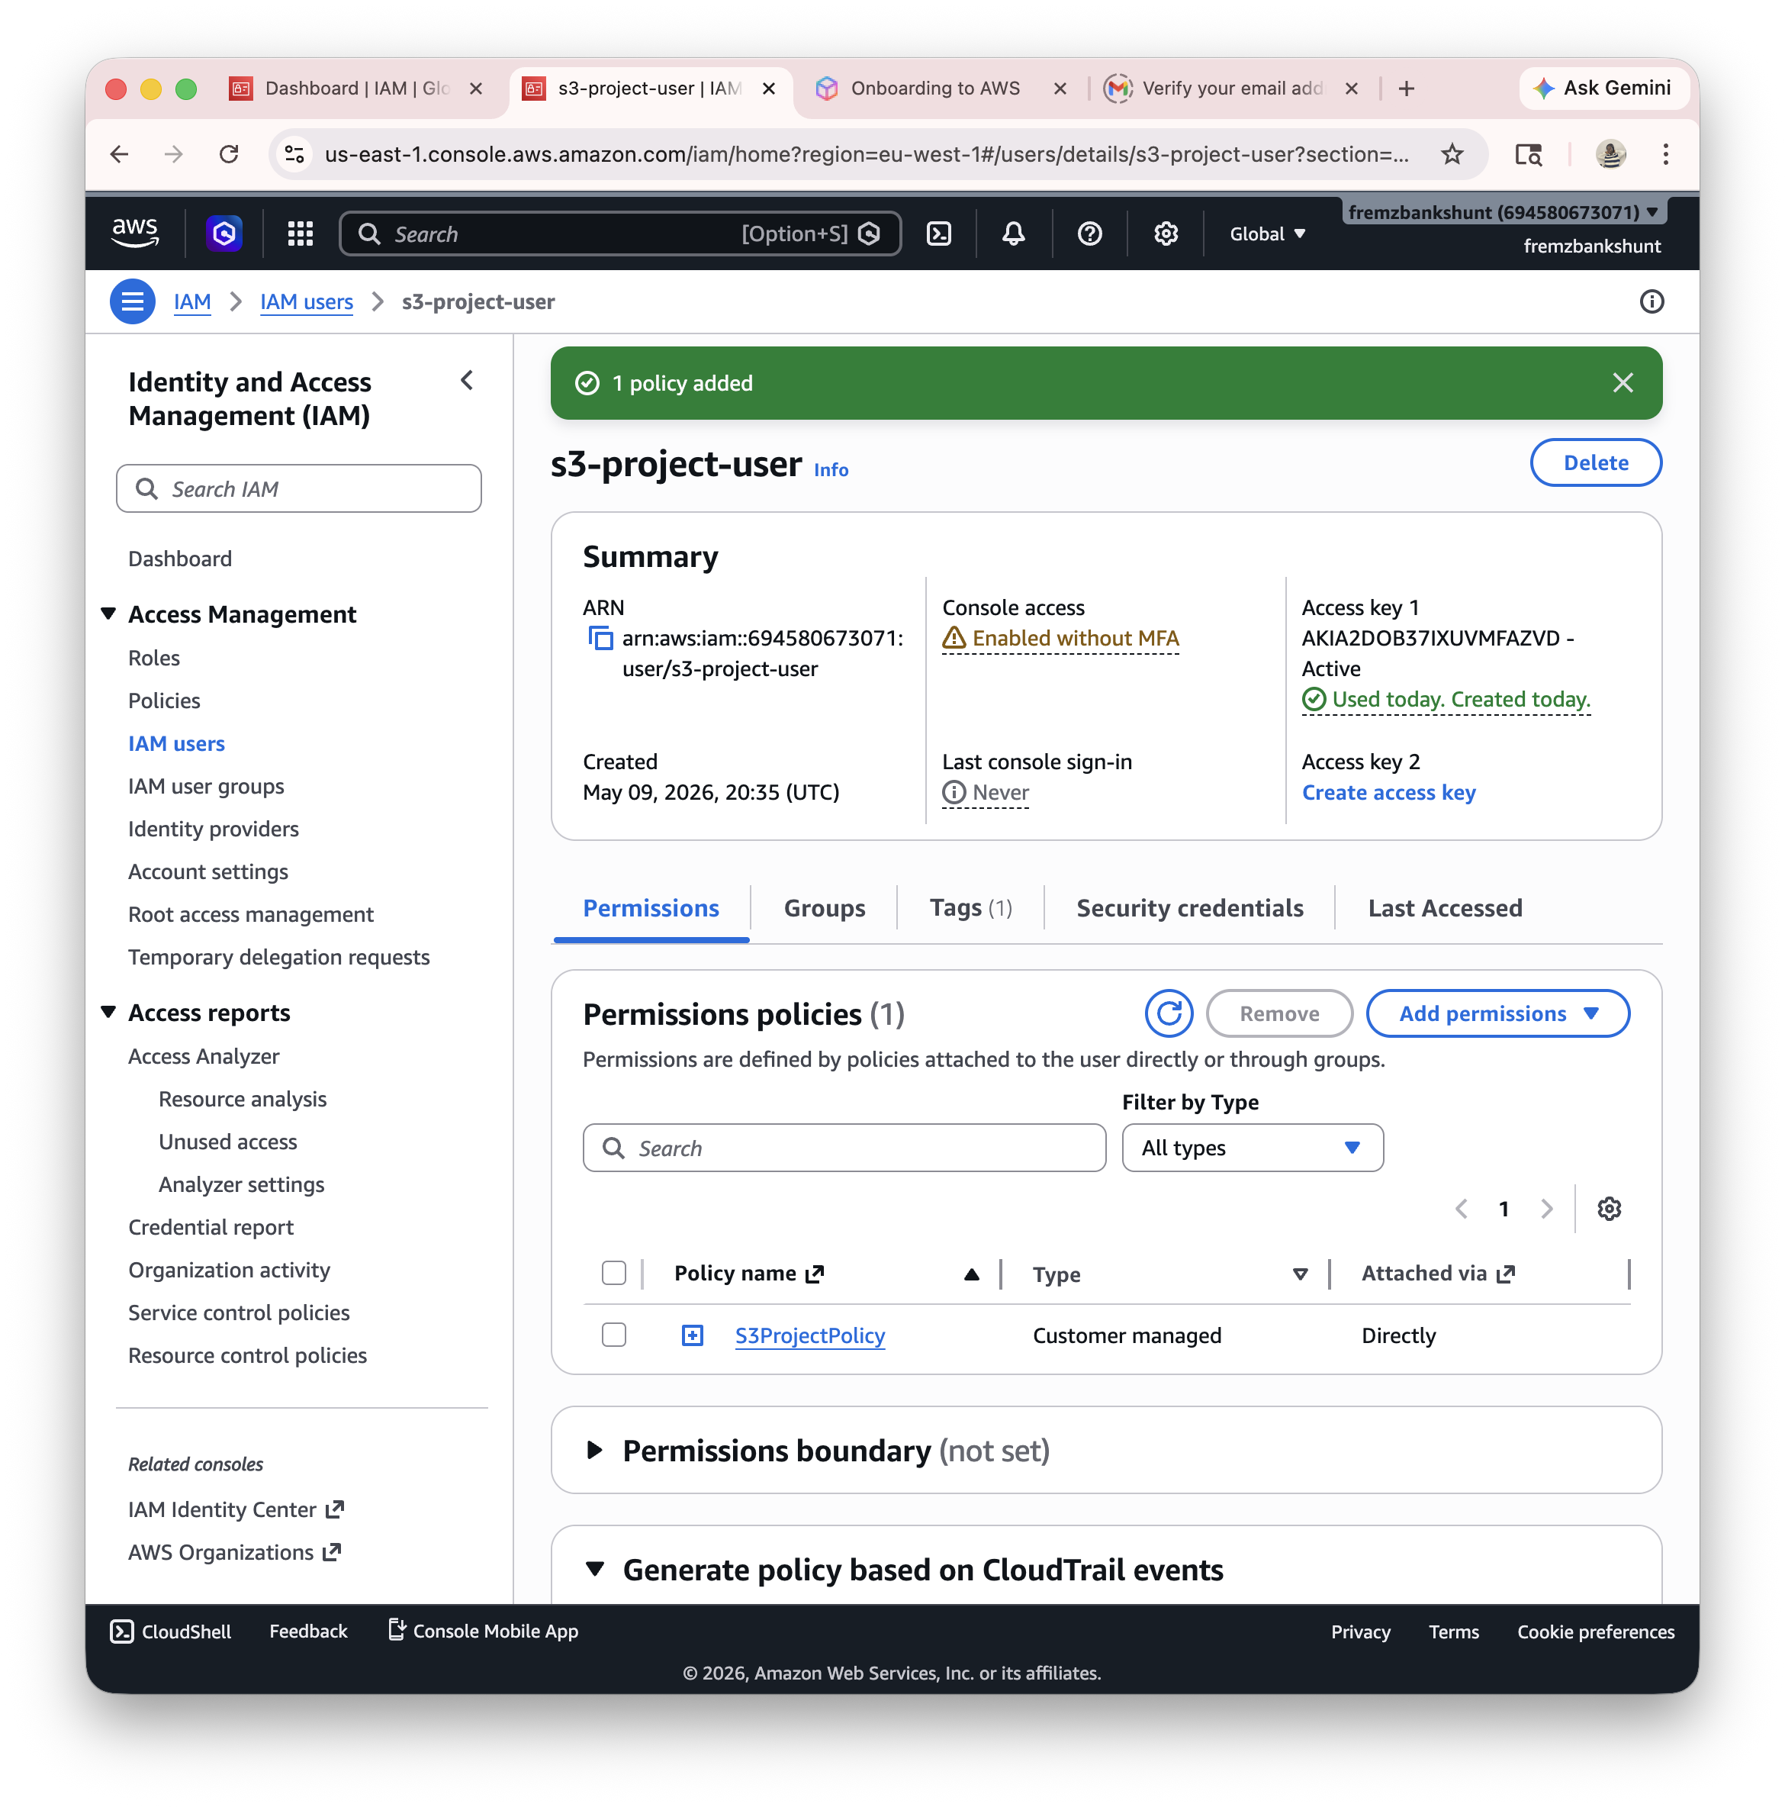Go to previous page of policies
The width and height of the screenshot is (1785, 1807).
[1462, 1209]
